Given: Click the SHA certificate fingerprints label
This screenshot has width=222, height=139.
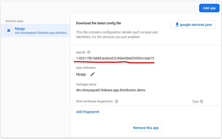Looking at the screenshot, I should click(94, 101).
